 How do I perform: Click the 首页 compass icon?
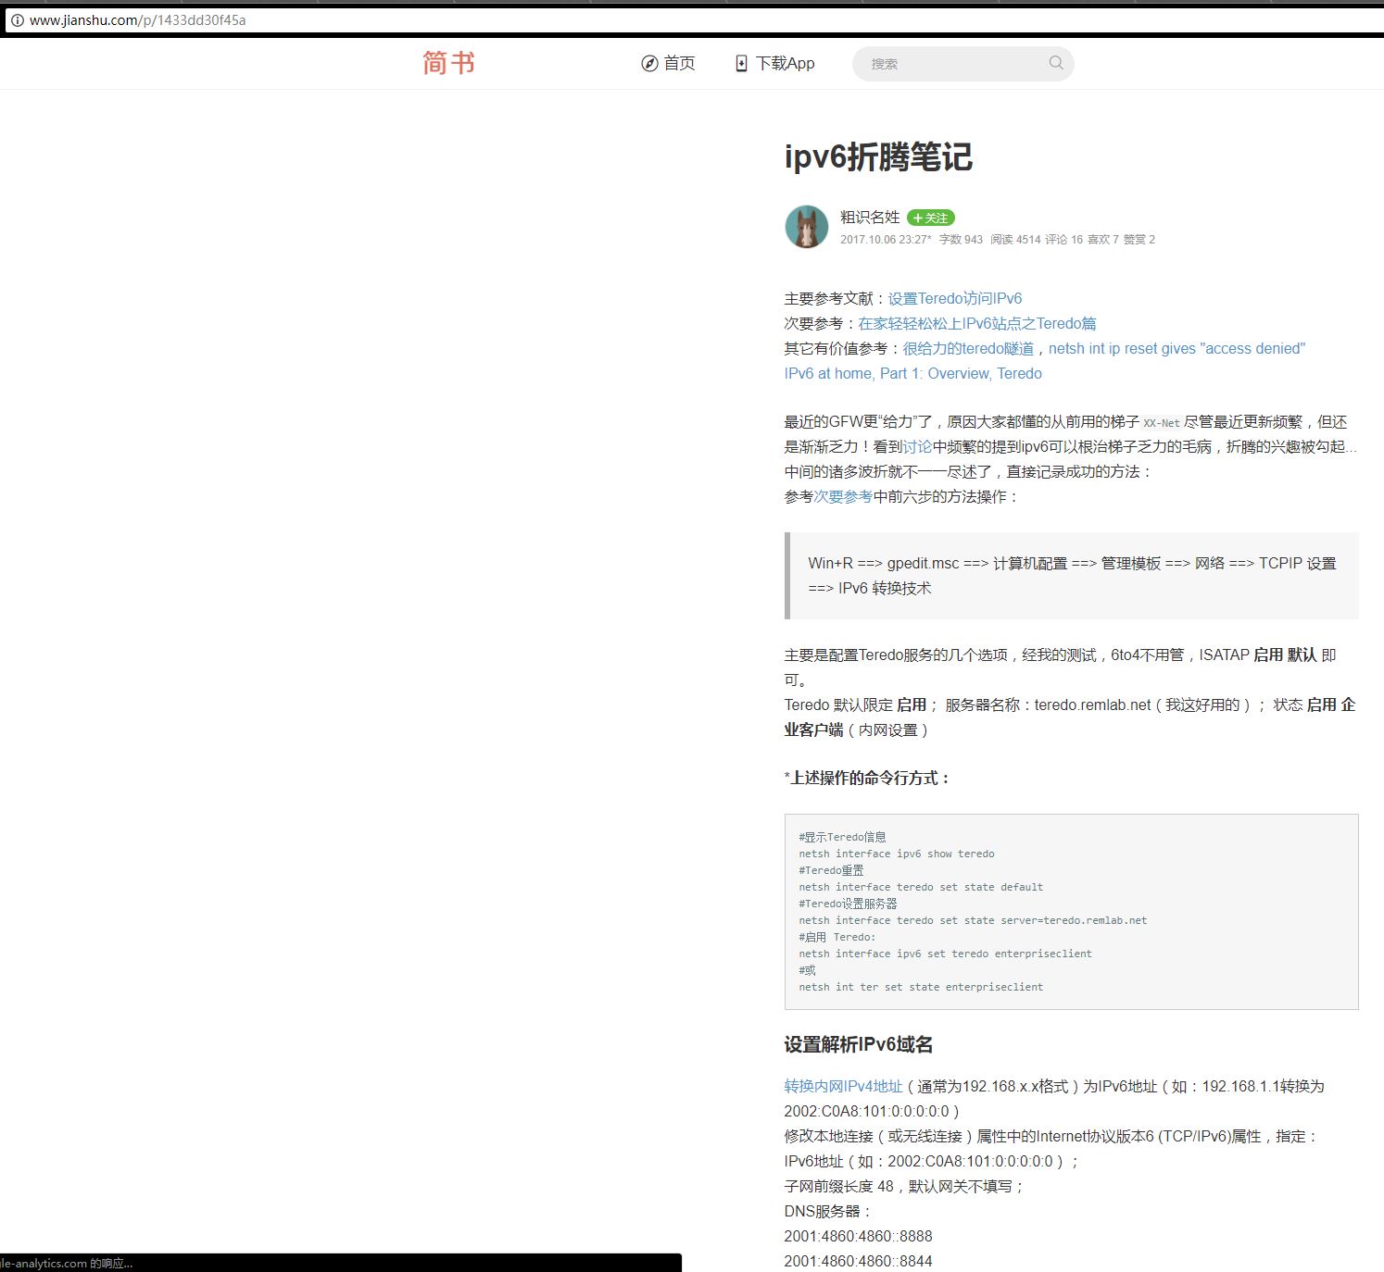tap(649, 63)
